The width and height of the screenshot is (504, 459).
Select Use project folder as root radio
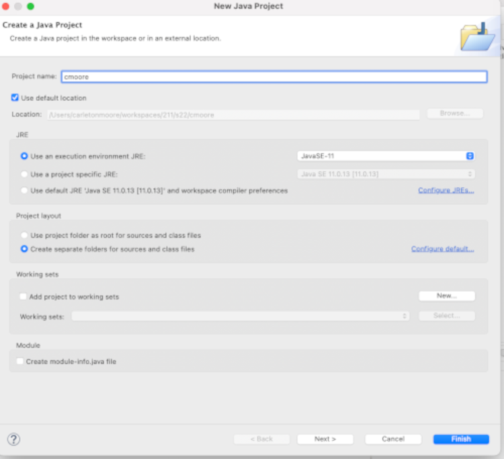(x=24, y=235)
